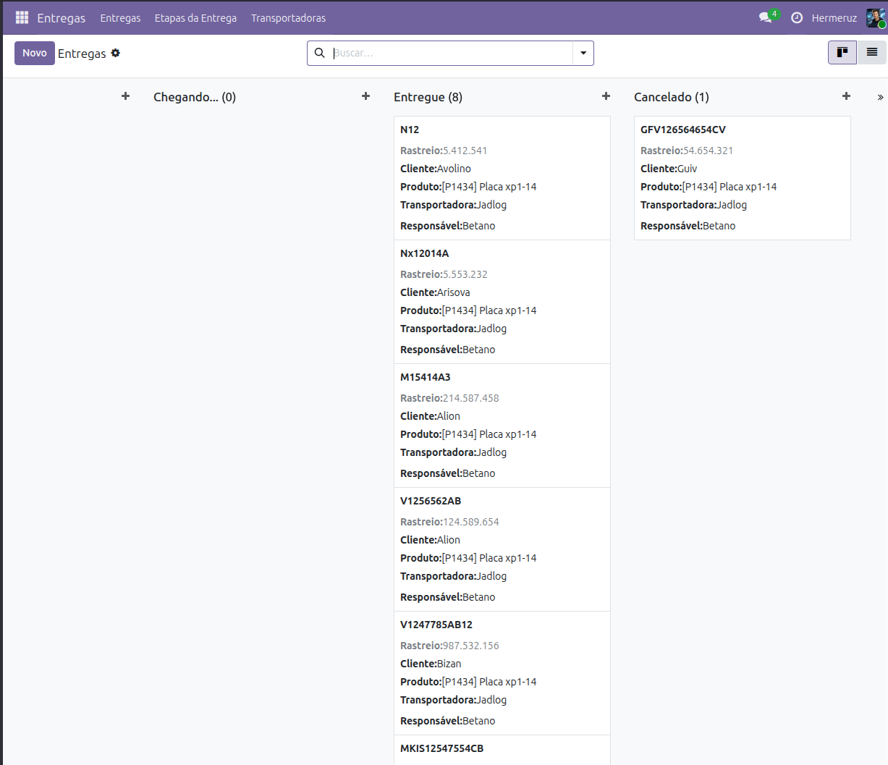Screen dimensions: 888x765
Task: Switch to list view
Action: [x=872, y=52]
